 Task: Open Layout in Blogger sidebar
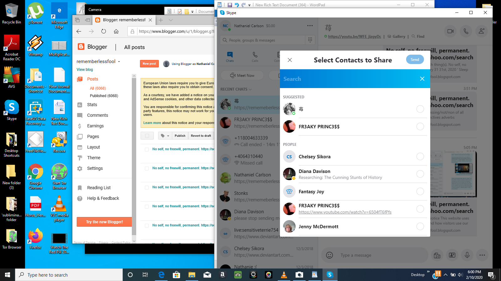[x=93, y=147]
